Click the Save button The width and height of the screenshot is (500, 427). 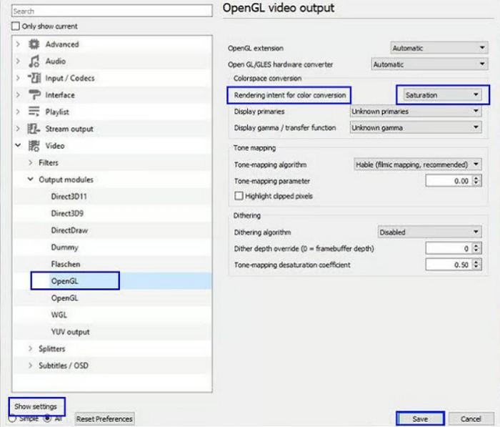tap(420, 418)
